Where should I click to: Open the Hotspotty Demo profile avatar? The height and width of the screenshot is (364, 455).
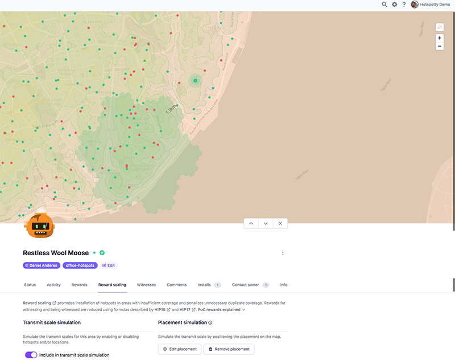click(x=416, y=5)
